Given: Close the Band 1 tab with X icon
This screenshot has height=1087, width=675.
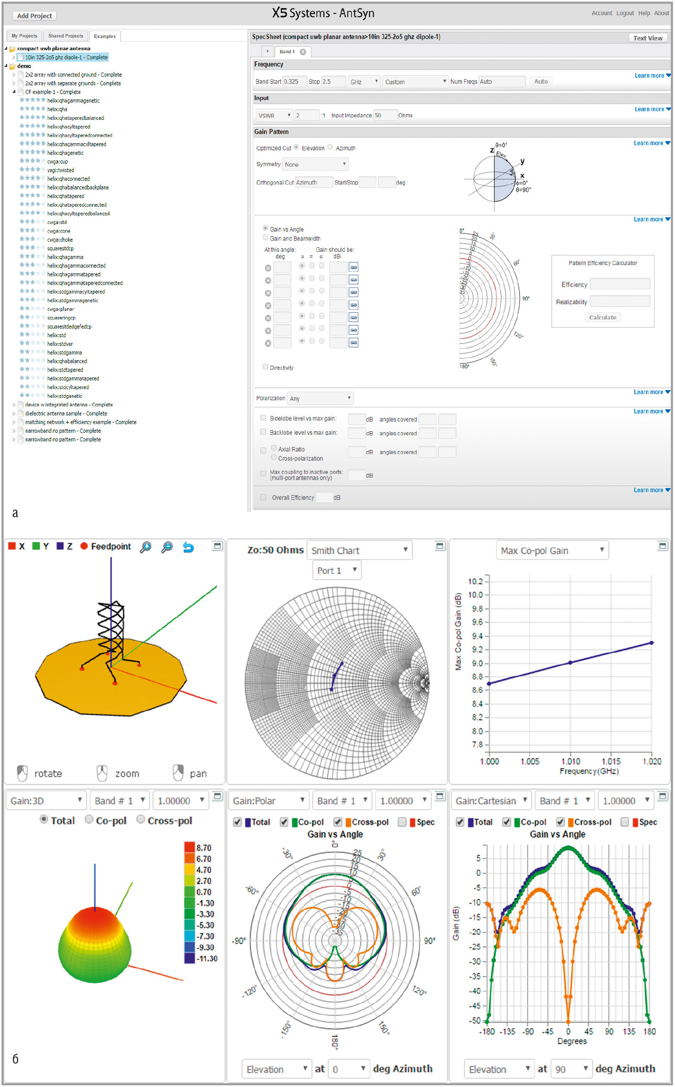Looking at the screenshot, I should pos(303,52).
